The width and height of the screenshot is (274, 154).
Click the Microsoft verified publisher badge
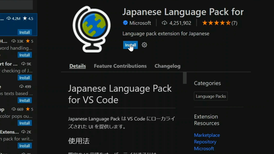[125, 23]
